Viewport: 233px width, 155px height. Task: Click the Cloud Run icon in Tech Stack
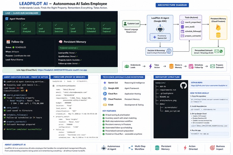105,94
